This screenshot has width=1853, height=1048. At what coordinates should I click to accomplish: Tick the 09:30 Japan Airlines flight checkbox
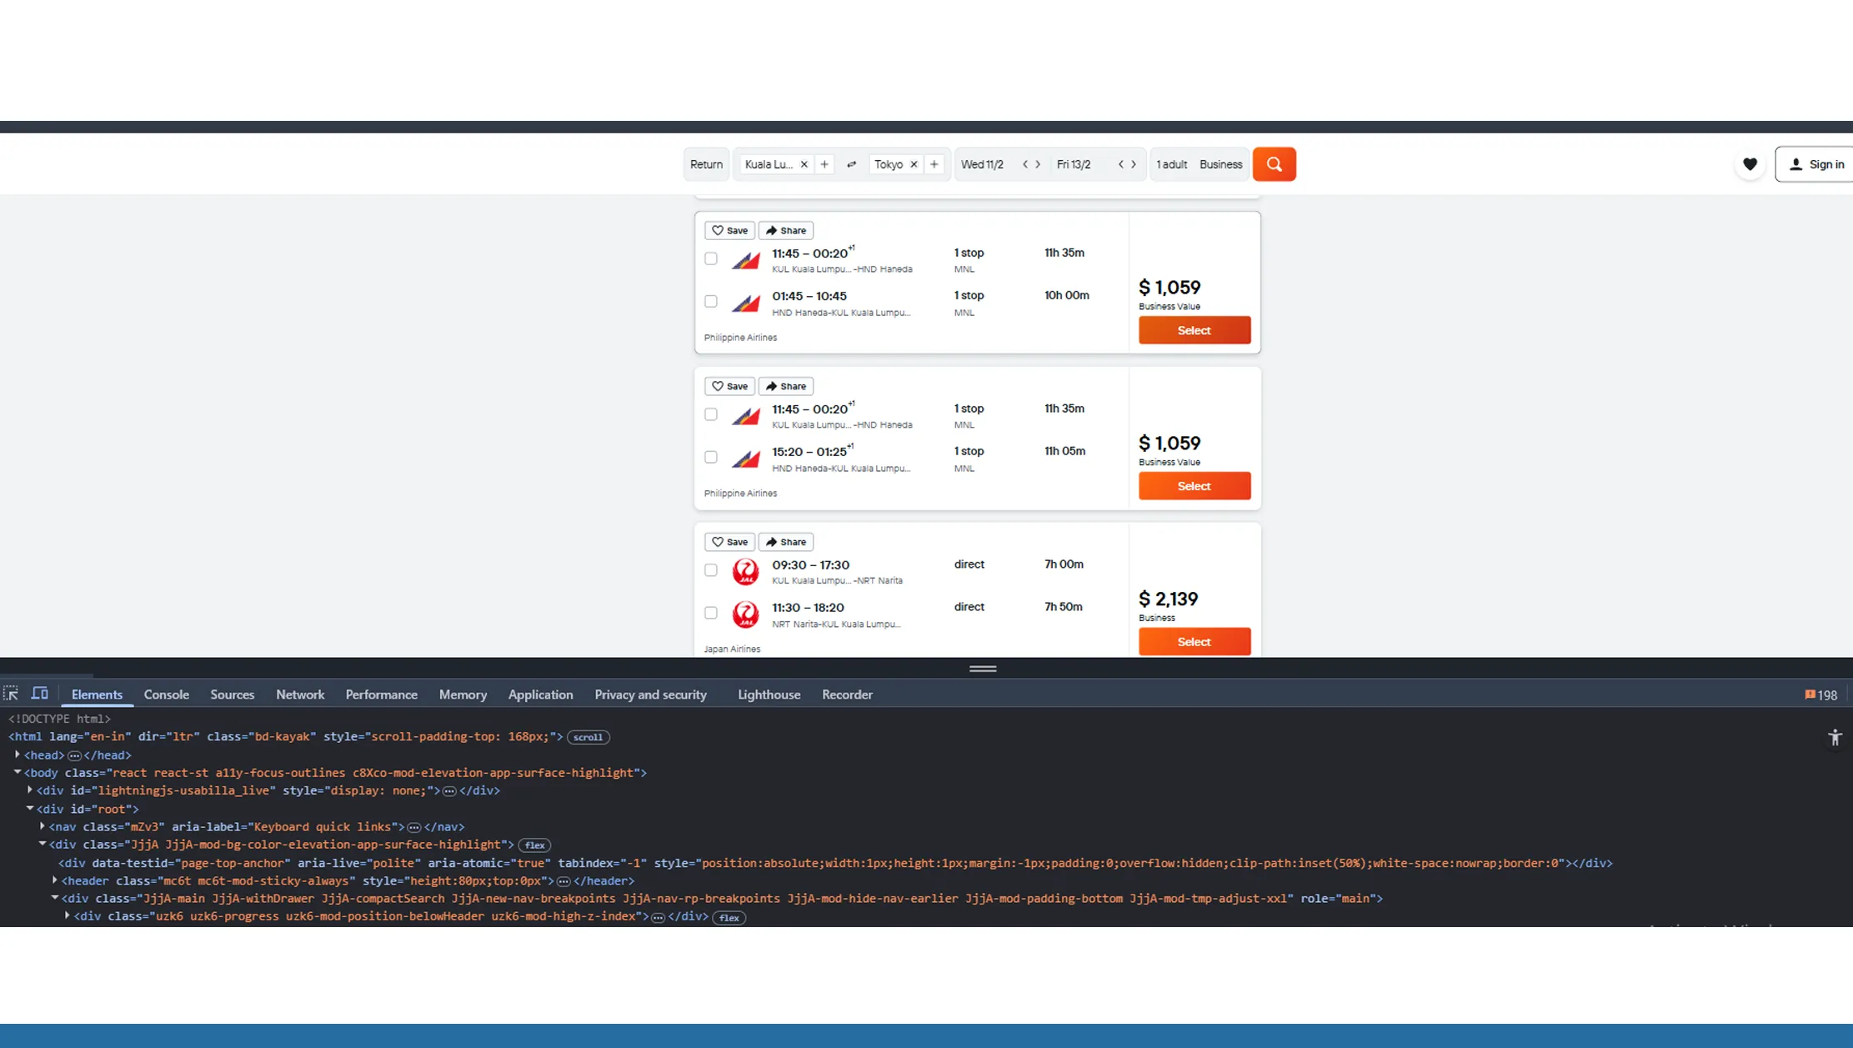tap(711, 570)
